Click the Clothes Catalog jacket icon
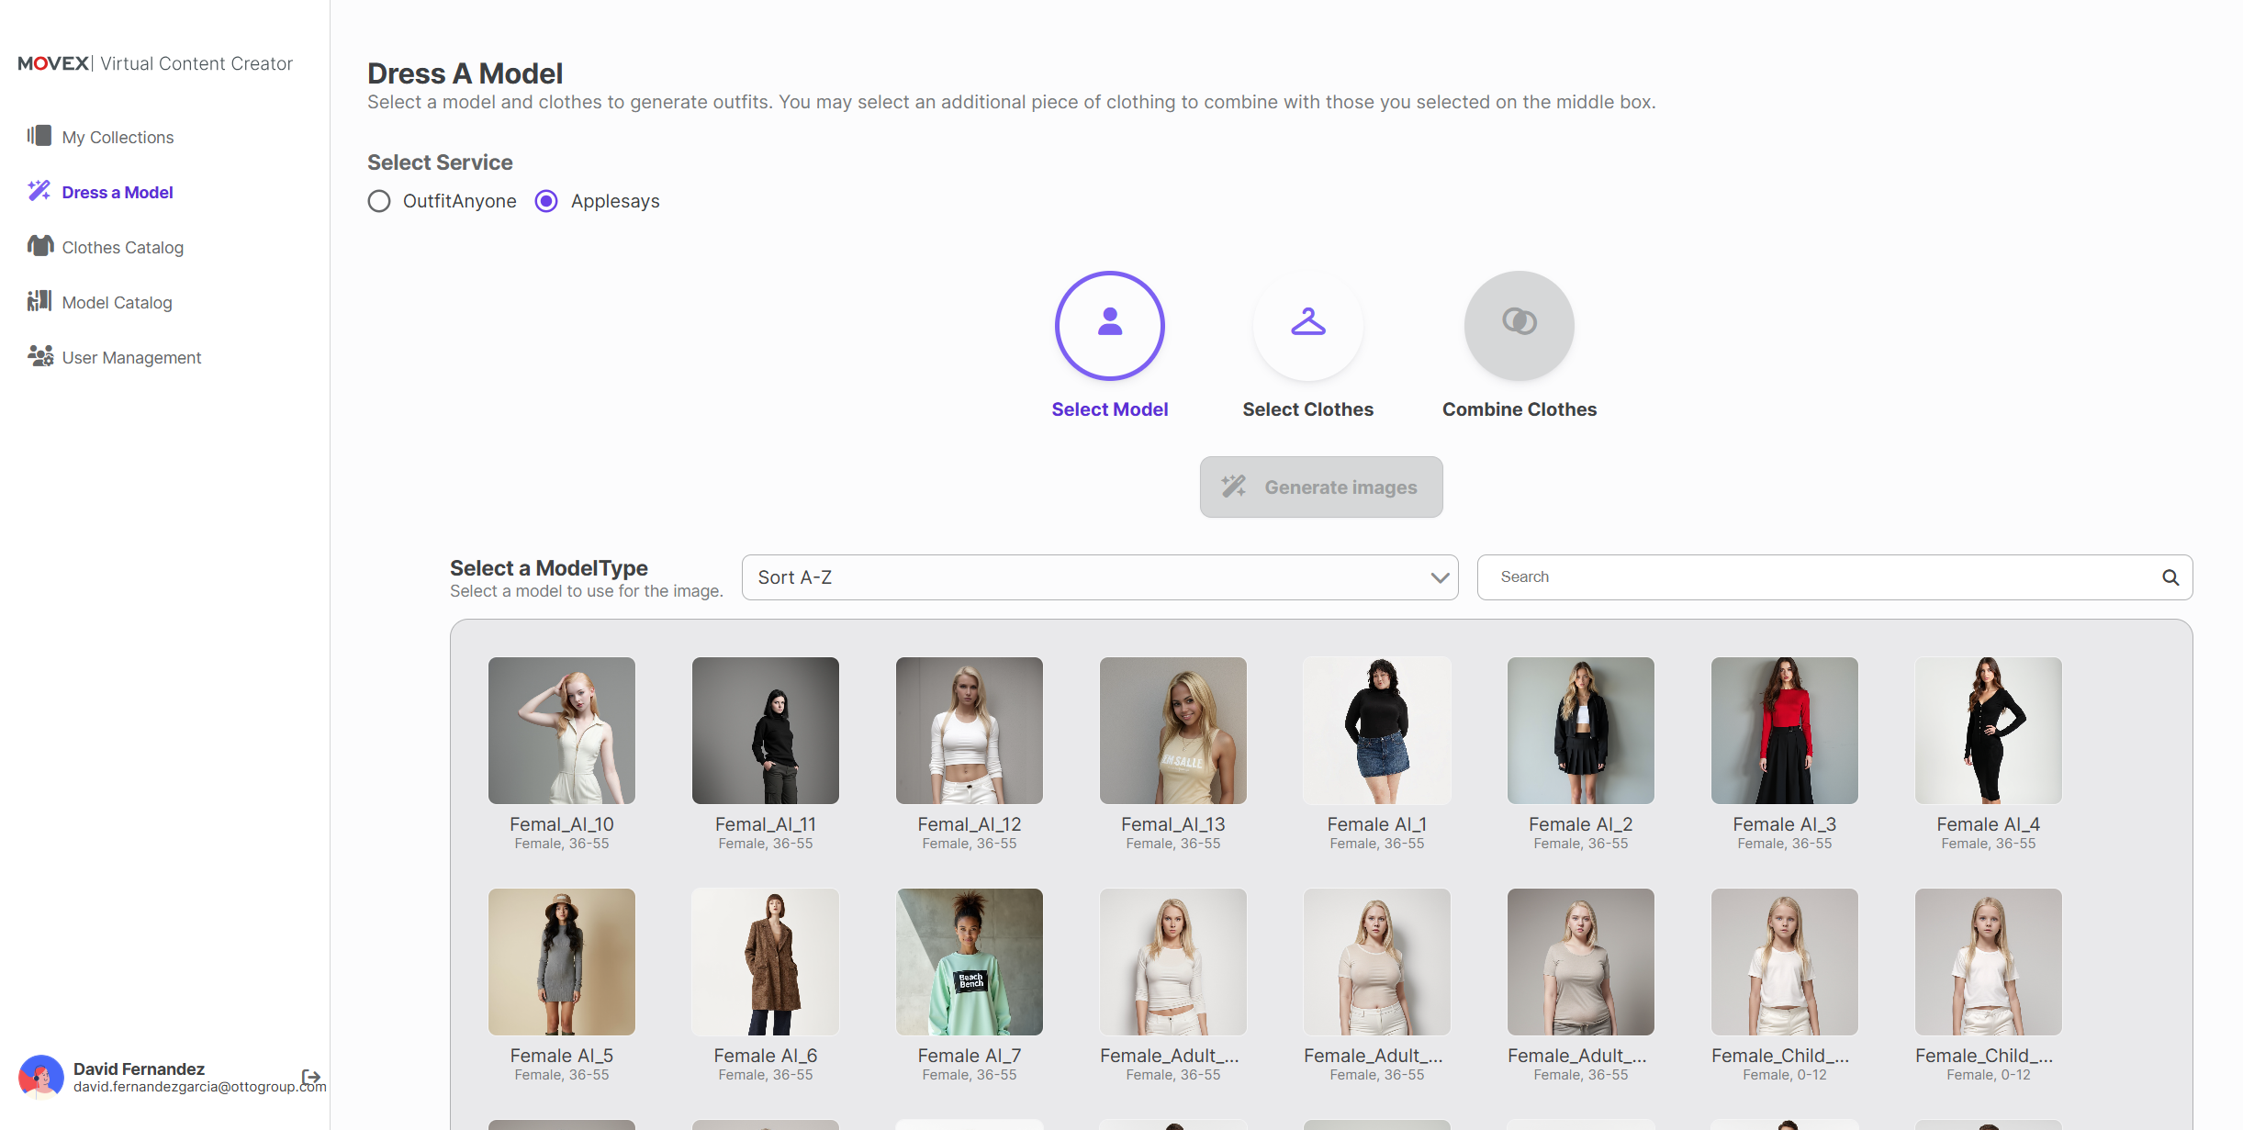 point(40,246)
